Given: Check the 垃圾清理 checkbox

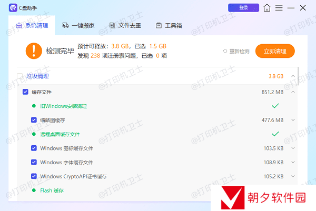Looking at the screenshot, I should point(20,76).
